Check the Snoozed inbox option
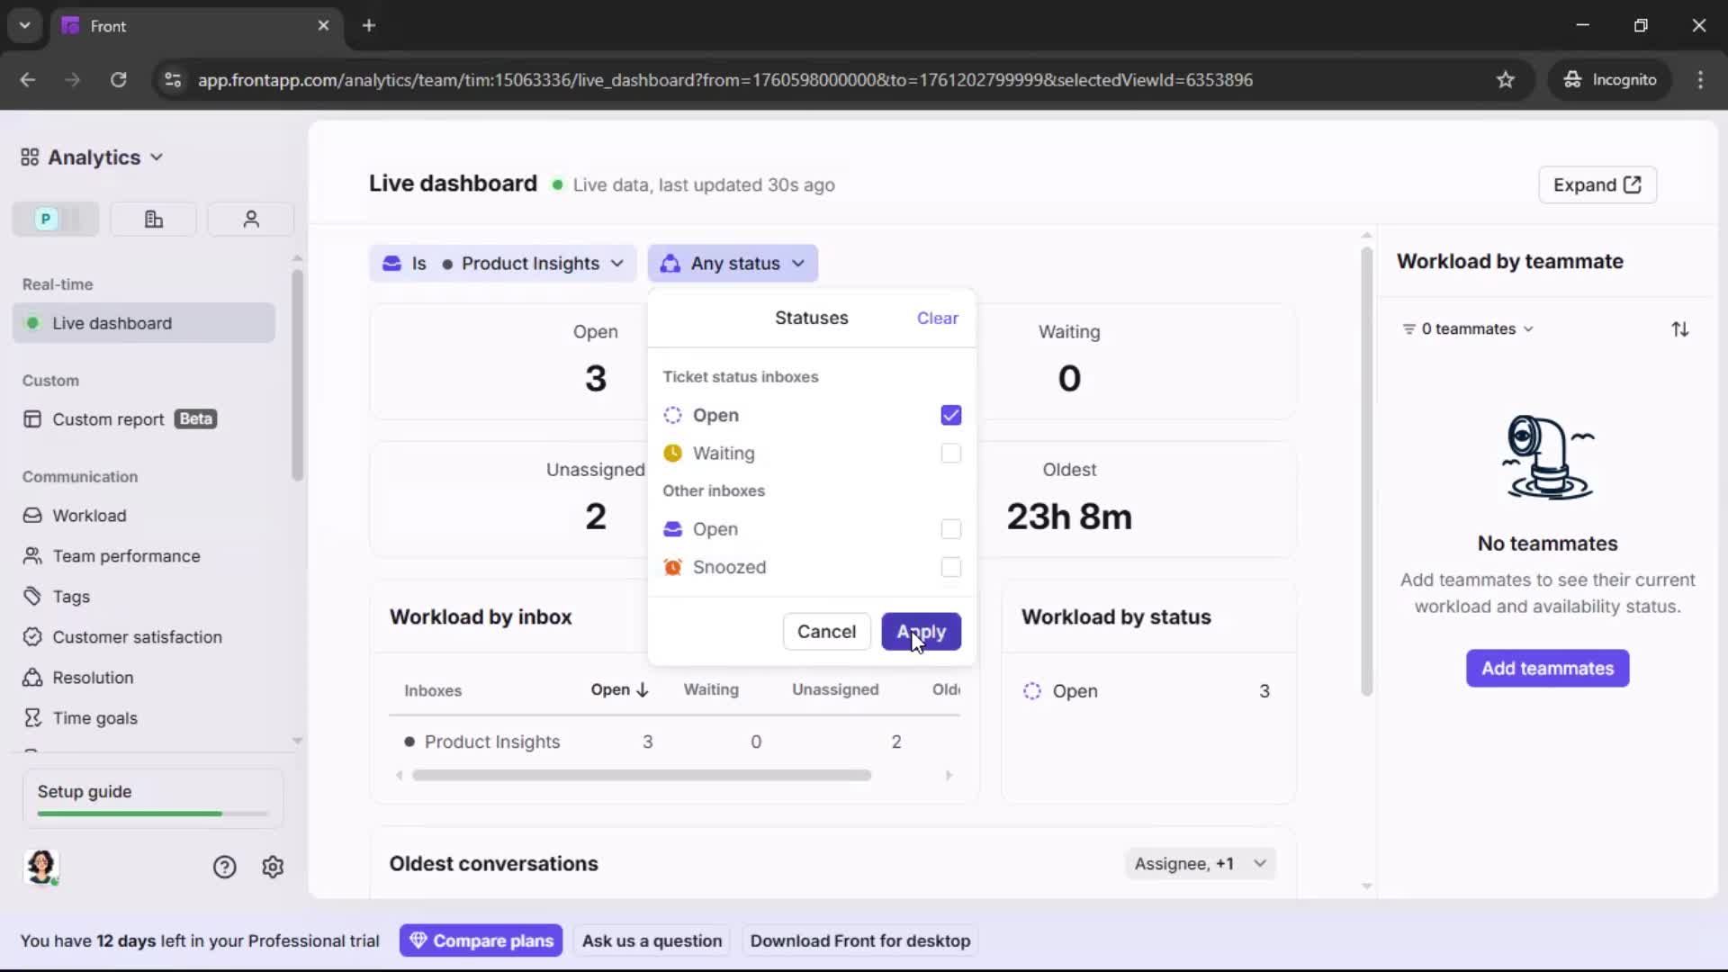The width and height of the screenshot is (1728, 972). pos(950,567)
